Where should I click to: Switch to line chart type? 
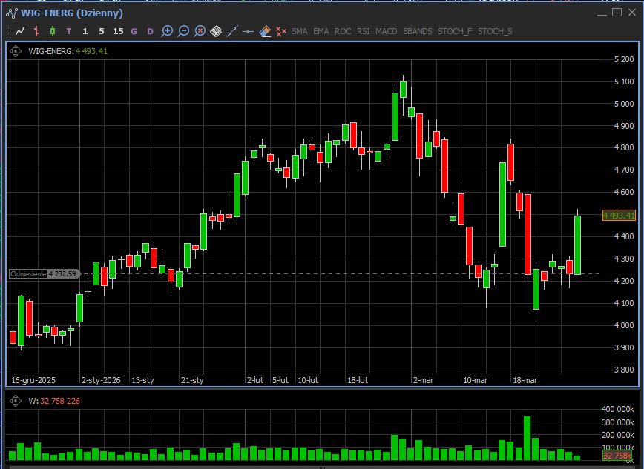[x=20, y=31]
